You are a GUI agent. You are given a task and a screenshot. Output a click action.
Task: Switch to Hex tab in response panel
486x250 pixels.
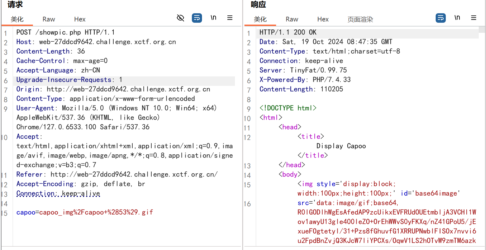pos(323,19)
